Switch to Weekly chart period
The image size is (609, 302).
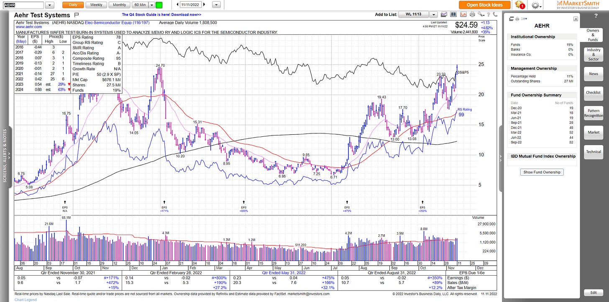tap(96, 5)
